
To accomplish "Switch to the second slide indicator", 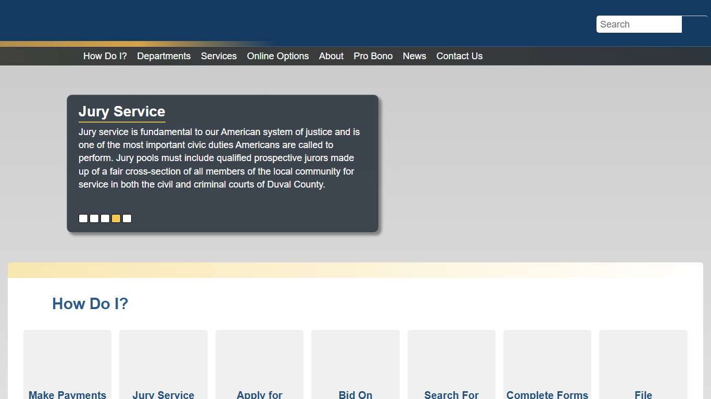I will [x=94, y=219].
